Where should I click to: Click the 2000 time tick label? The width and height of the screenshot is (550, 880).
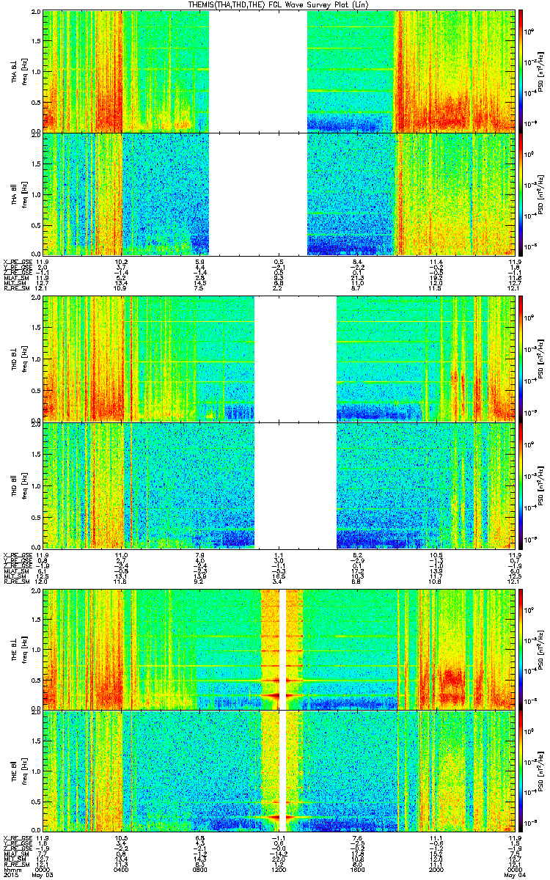click(438, 869)
